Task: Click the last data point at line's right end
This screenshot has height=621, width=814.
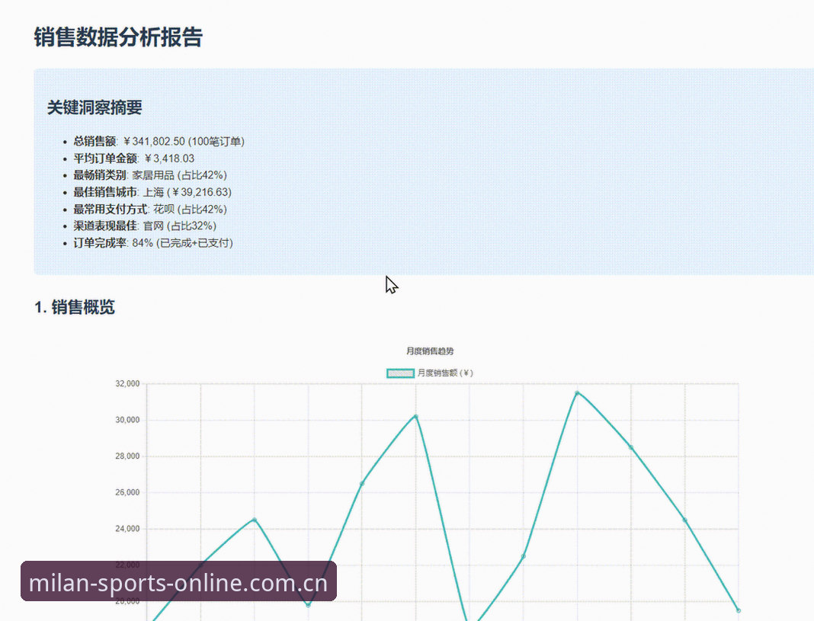Action: pyautogui.click(x=739, y=610)
